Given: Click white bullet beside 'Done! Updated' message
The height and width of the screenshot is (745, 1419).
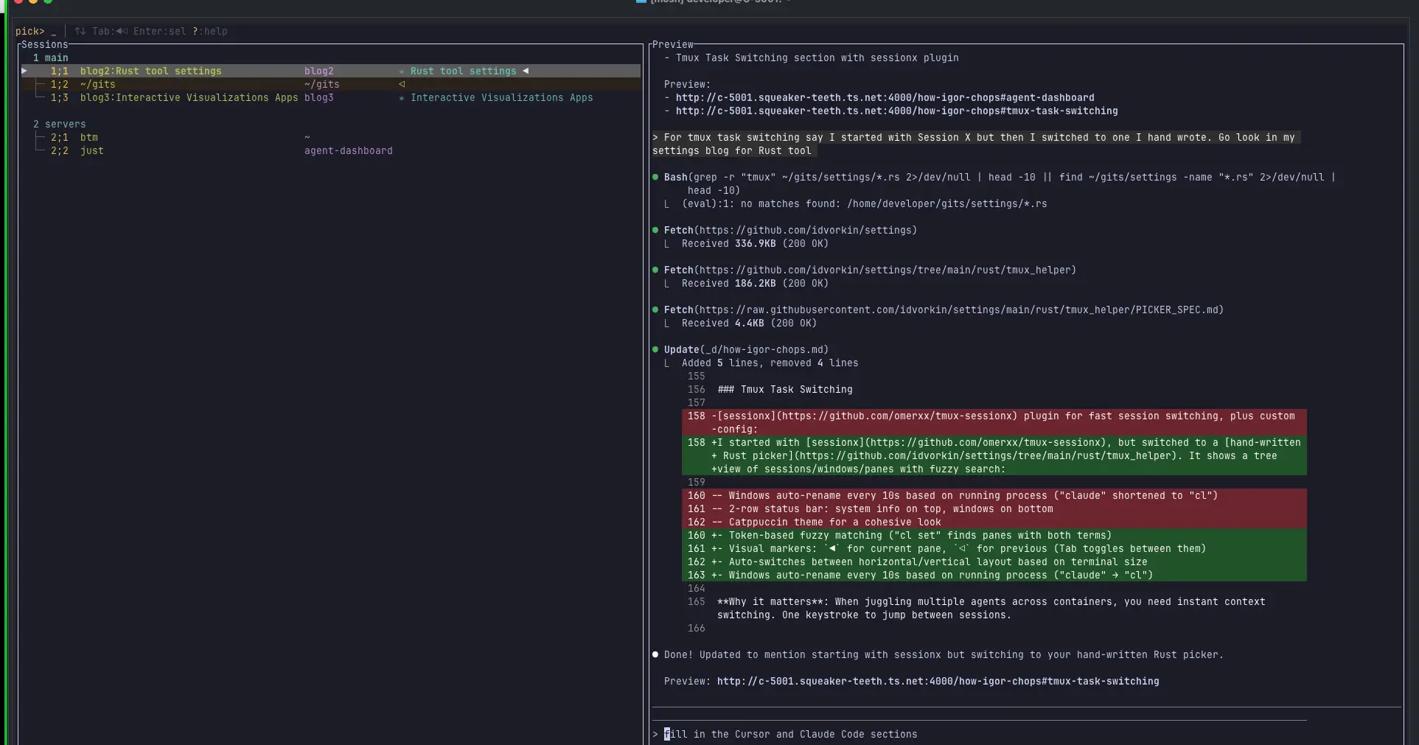Looking at the screenshot, I should pyautogui.click(x=655, y=654).
